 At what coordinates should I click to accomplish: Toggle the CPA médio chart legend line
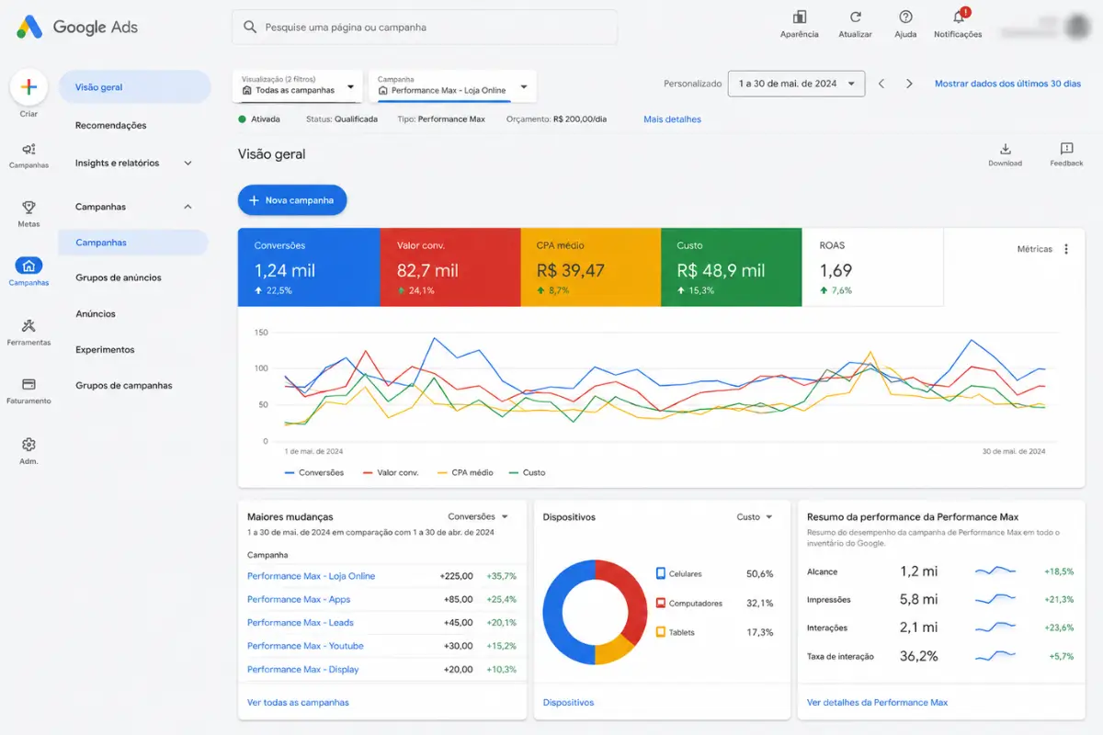pyautogui.click(x=464, y=472)
